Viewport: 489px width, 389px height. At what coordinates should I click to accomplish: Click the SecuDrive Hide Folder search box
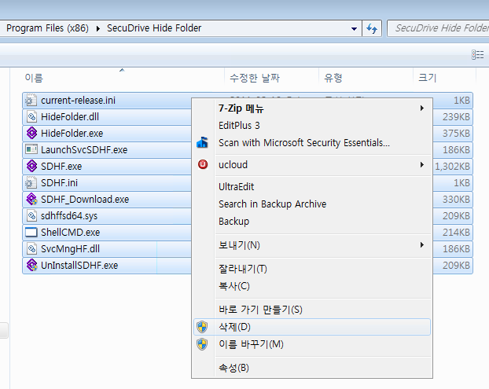pos(438,28)
